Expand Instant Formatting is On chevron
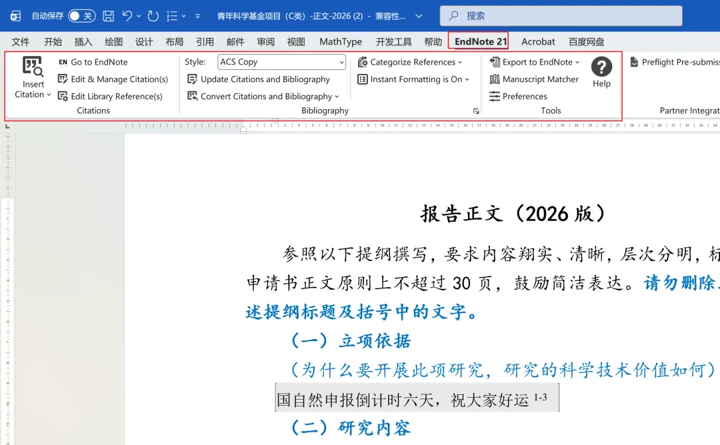This screenshot has height=445, width=720. point(467,79)
